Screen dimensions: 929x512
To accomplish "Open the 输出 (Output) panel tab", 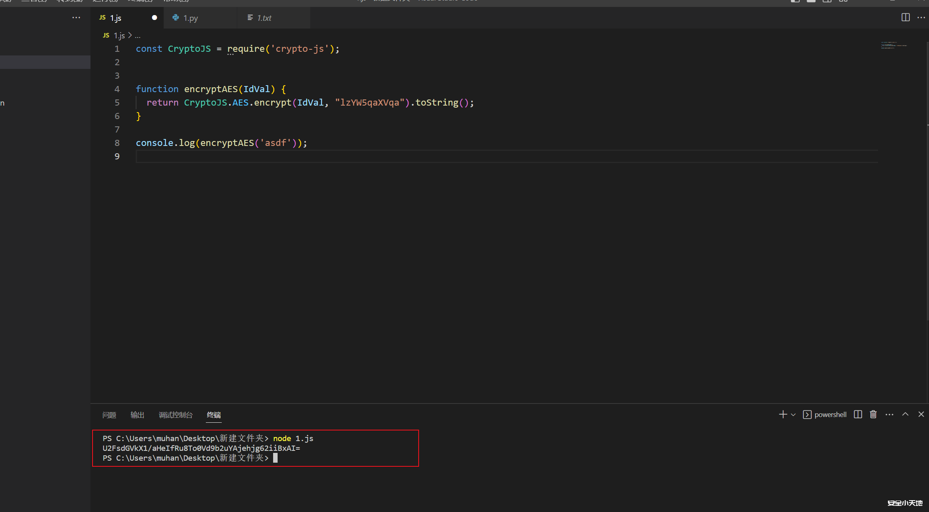I will [137, 415].
